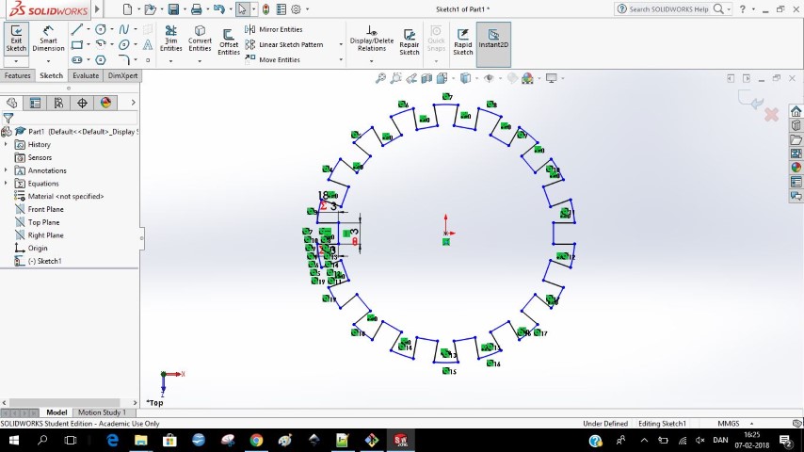Open File Explorer from the taskbar
Image resolution: width=804 pixels, height=452 pixels.
pyautogui.click(x=140, y=440)
